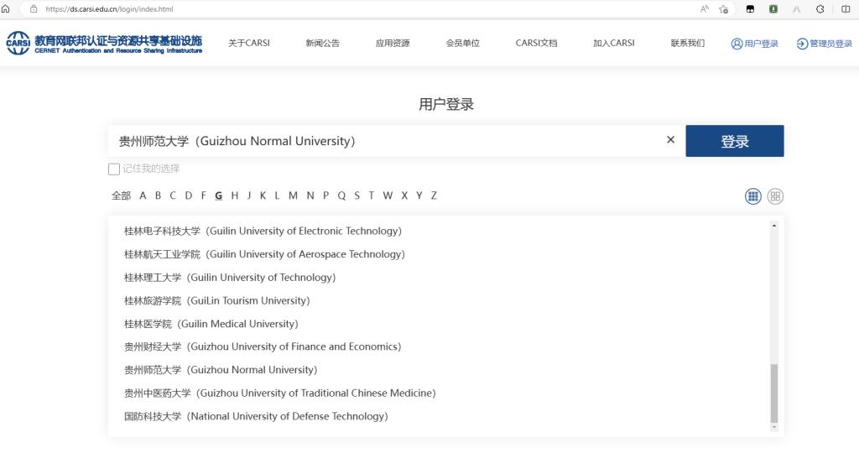Image resolution: width=859 pixels, height=453 pixels.
Task: Open the 联系我们 menu
Action: (688, 43)
